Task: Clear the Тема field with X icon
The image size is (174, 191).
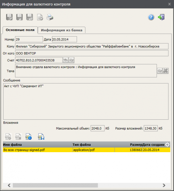Action: (x=166, y=71)
